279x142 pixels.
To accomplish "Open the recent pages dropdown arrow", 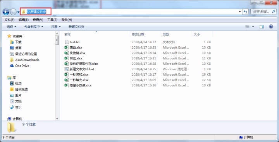I will click(18, 12).
